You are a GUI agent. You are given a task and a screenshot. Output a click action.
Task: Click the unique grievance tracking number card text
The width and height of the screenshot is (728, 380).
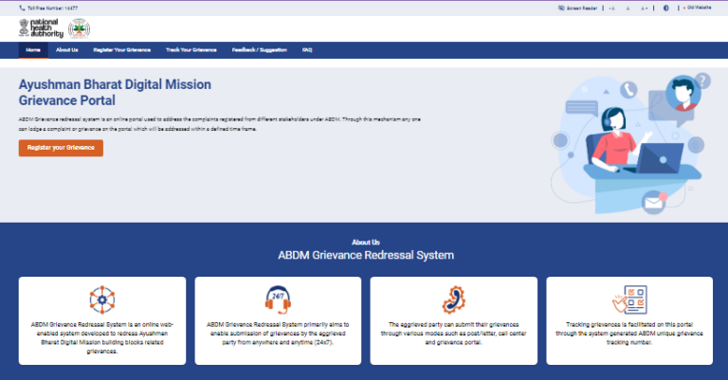click(629, 334)
